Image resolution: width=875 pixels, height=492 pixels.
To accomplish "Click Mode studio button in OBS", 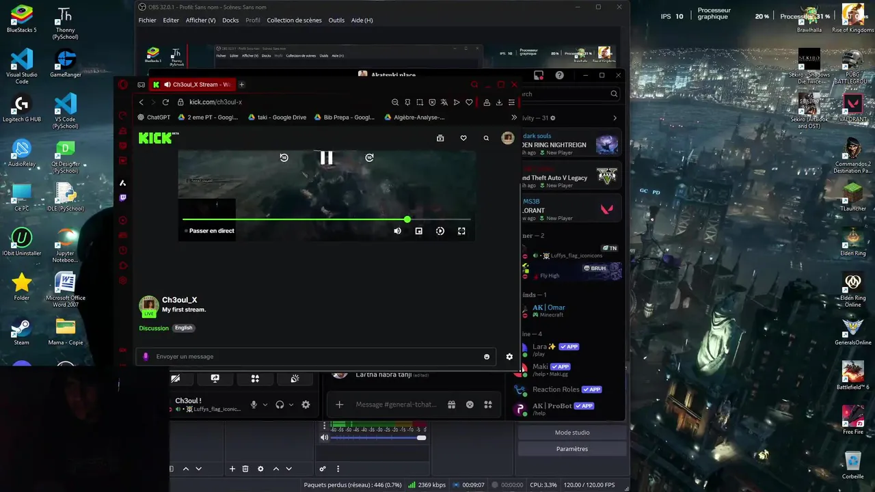I will point(572,433).
